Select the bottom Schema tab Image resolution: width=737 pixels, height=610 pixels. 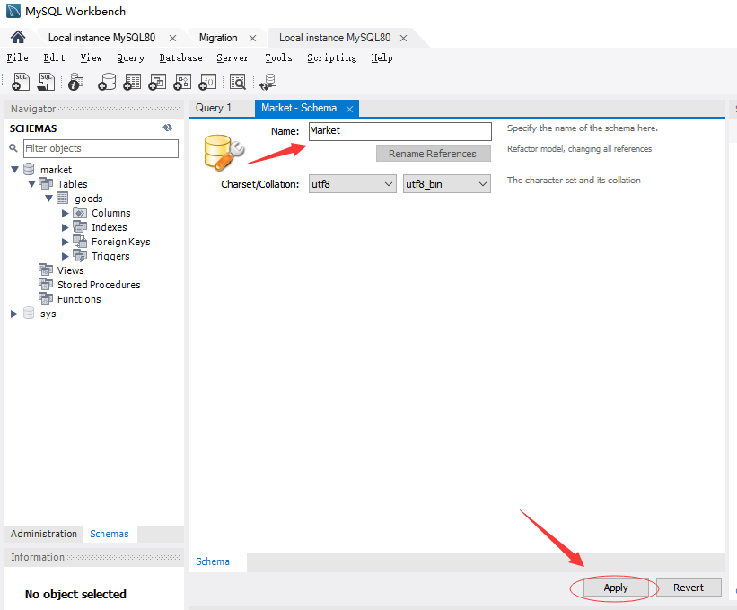coord(213,561)
